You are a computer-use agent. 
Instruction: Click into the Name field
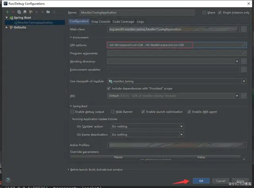137,12
